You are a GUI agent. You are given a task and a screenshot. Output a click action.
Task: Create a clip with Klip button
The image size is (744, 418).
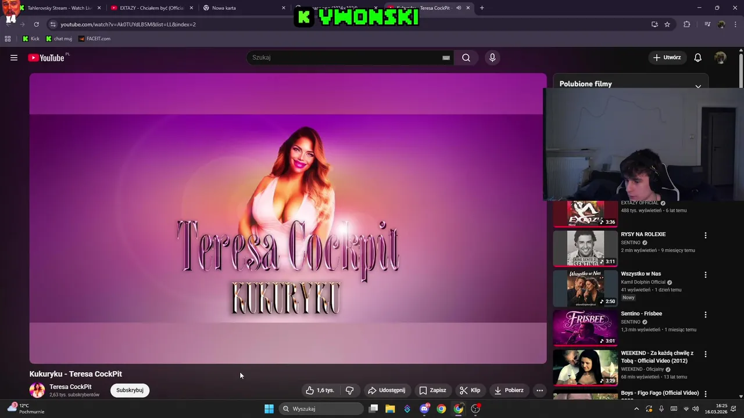(x=470, y=390)
